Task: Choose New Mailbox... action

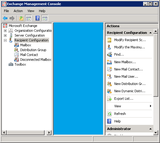Action: point(125,62)
